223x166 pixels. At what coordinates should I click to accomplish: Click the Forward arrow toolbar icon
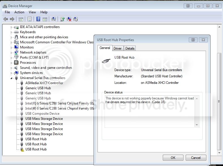pyautogui.click(x=12, y=19)
